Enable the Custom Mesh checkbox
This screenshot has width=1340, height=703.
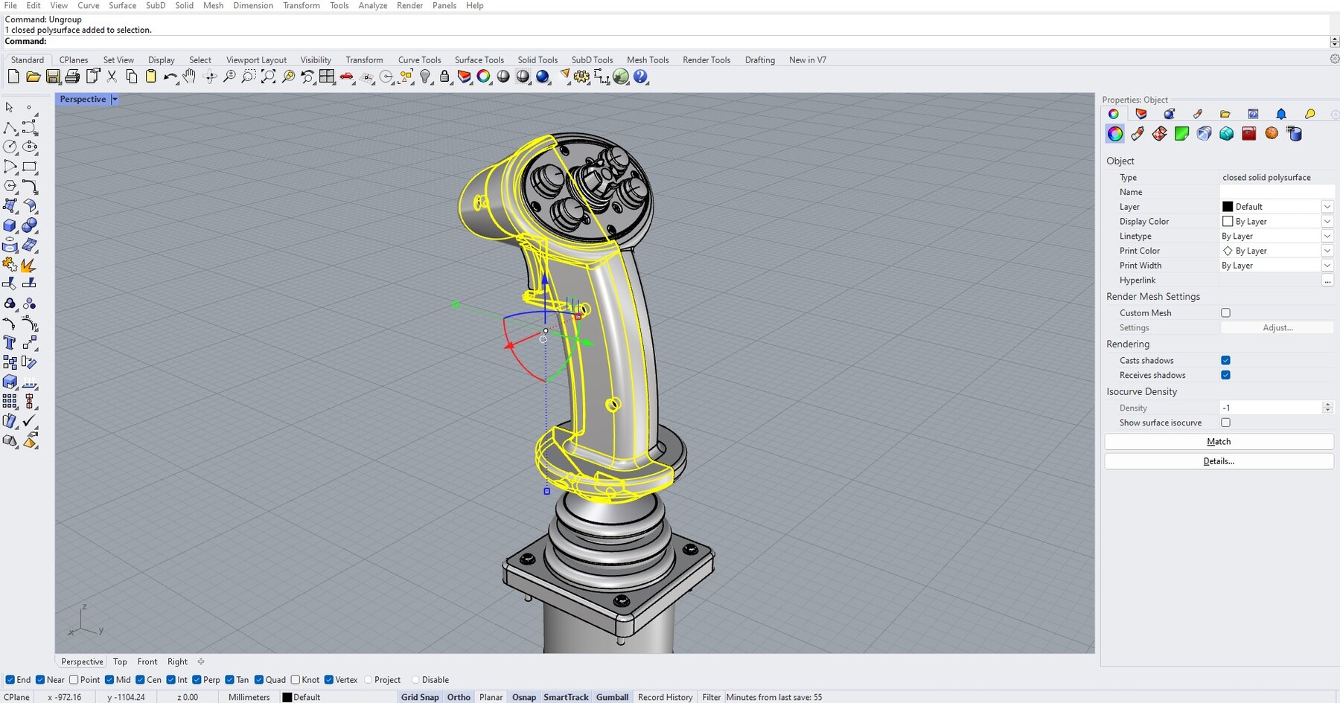[1225, 312]
